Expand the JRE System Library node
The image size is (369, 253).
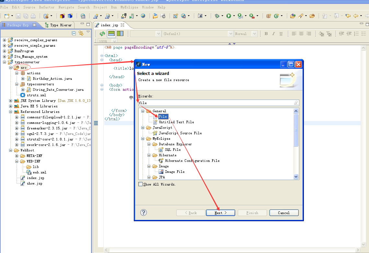[x=11, y=101]
